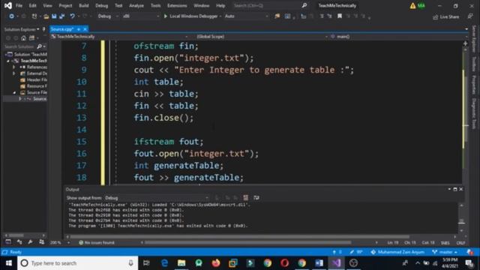Screen dimensions: 480x270
Task: Toggle Solution Explorer auto-hide pin
Action: 43,29
